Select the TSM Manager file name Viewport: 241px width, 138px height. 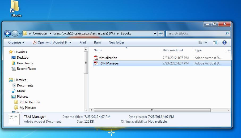(x=109, y=63)
